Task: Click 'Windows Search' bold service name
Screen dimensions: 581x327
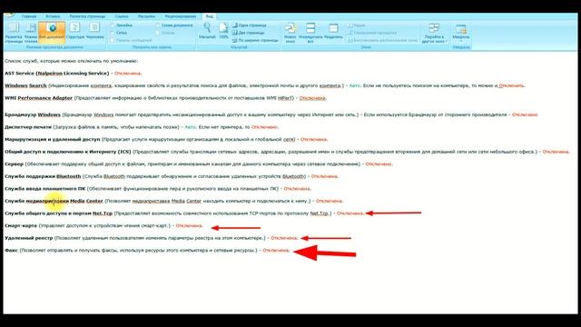Action: point(25,85)
